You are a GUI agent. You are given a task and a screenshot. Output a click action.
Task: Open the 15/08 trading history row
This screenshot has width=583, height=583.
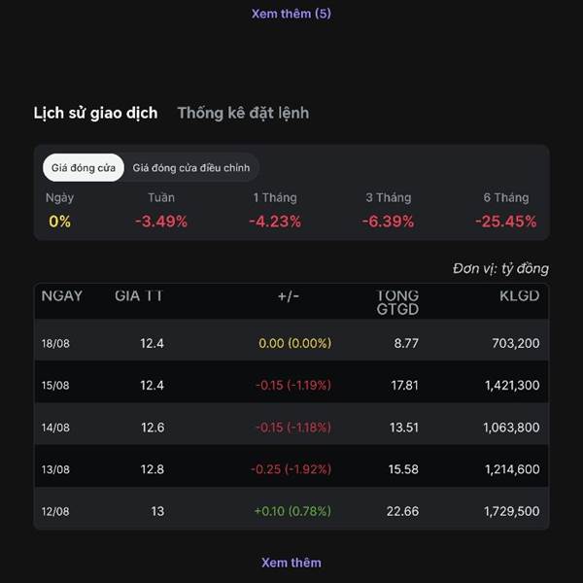pyautogui.click(x=291, y=385)
